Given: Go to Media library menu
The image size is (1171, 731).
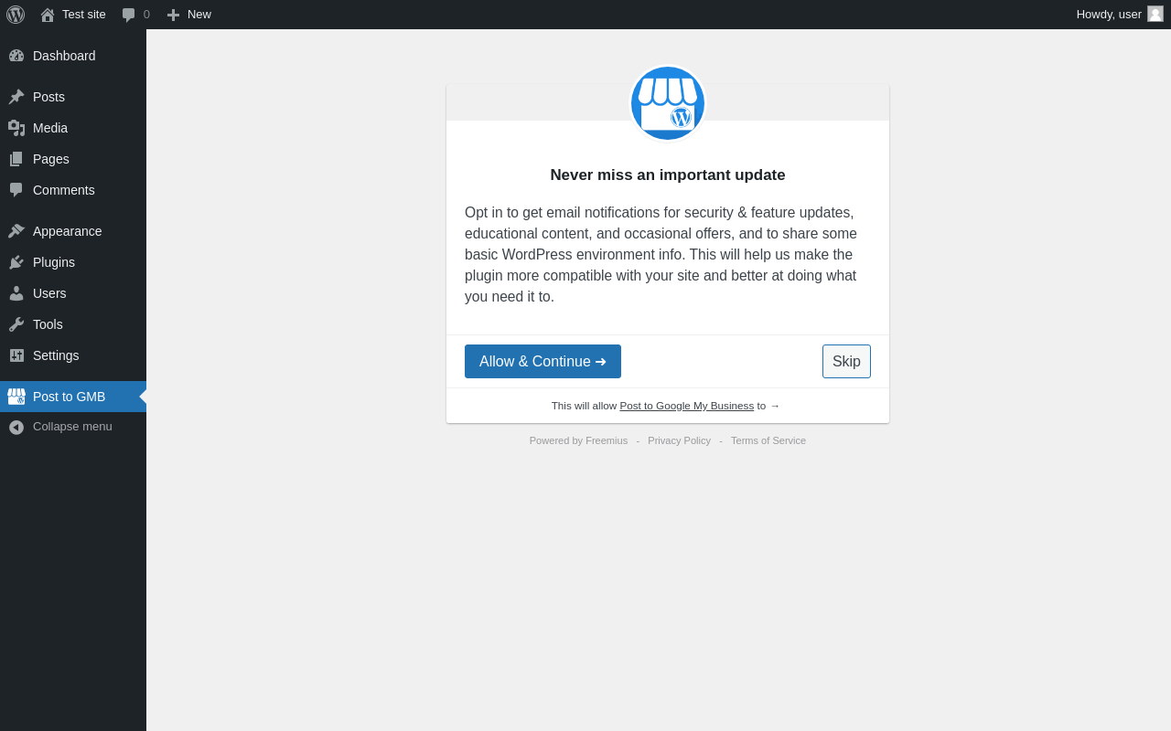Looking at the screenshot, I should (73, 128).
